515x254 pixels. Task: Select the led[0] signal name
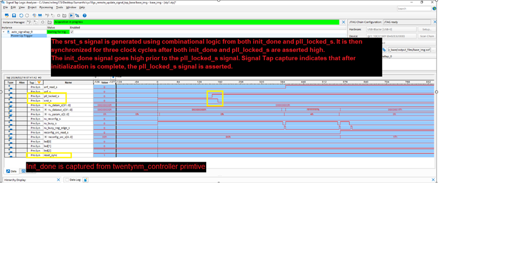pyautogui.click(x=47, y=142)
